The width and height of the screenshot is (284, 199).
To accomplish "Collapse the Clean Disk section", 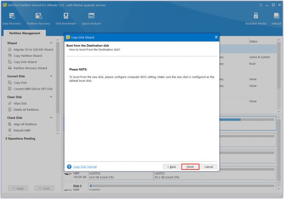I will [51, 97].
